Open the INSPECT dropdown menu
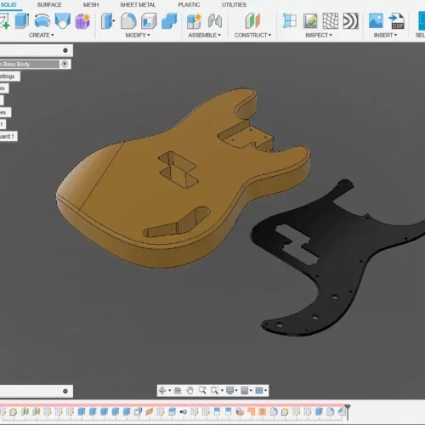Screen dimensions: 425x425 (319, 35)
